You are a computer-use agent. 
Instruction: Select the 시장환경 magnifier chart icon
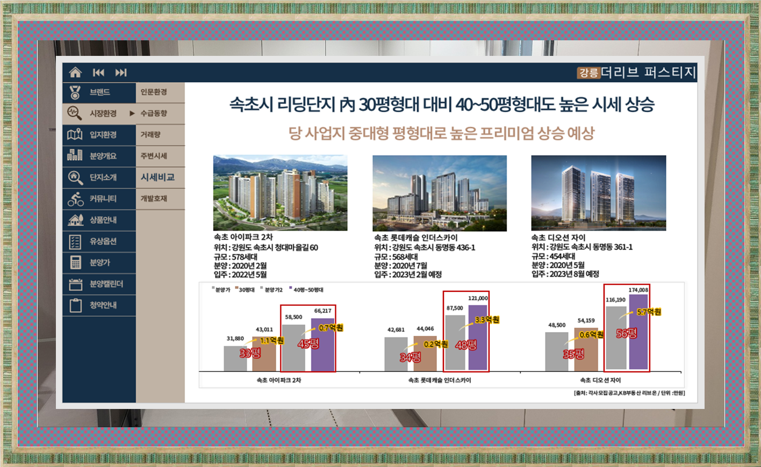click(75, 113)
